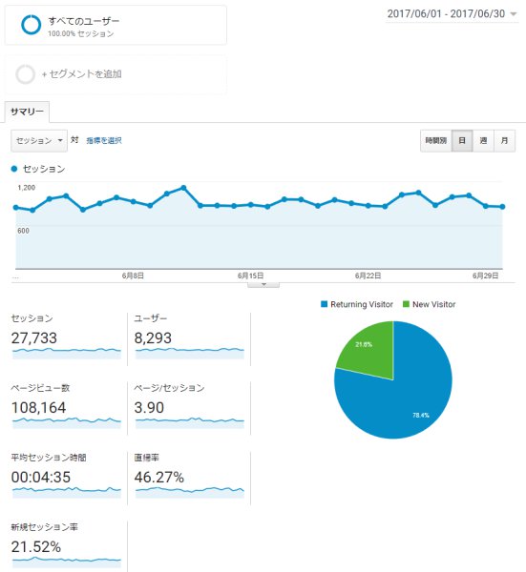The height and width of the screenshot is (572, 526).
Task: Click the すべてのユーザー segment donut icon
Action: tap(32, 25)
